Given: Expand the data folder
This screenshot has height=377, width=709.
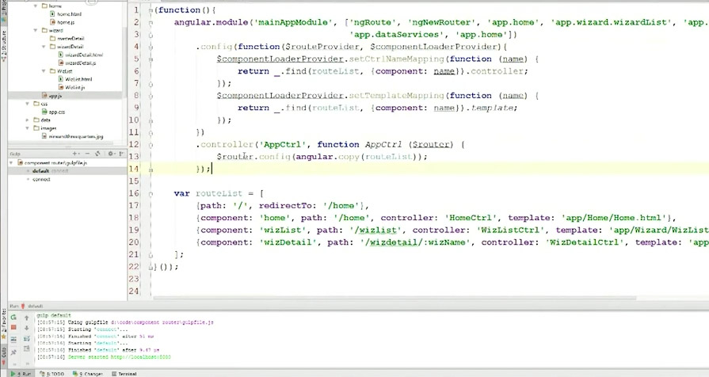Looking at the screenshot, I should click(x=28, y=120).
